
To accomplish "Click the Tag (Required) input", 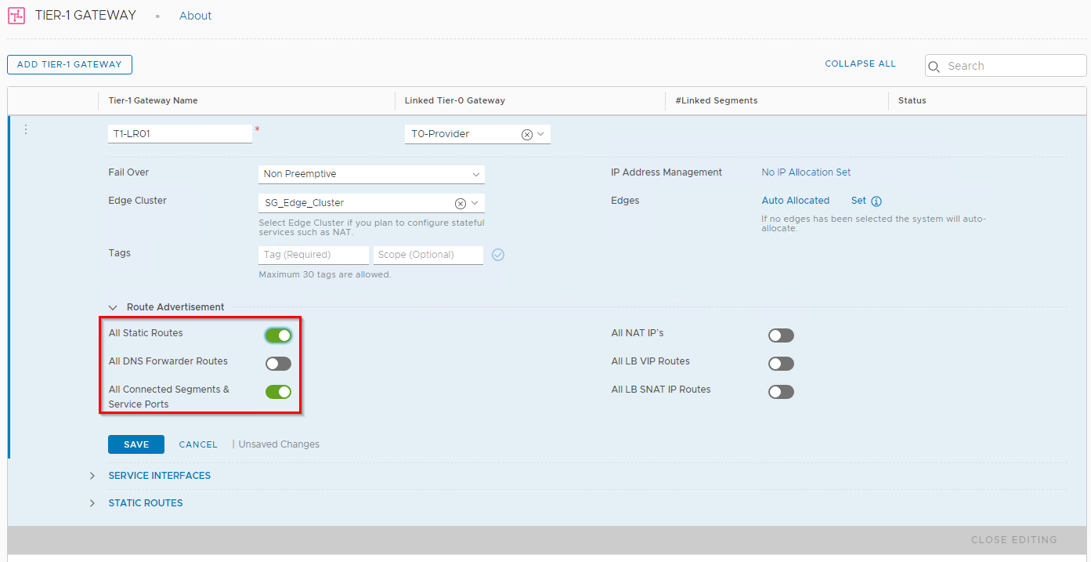I will (313, 255).
